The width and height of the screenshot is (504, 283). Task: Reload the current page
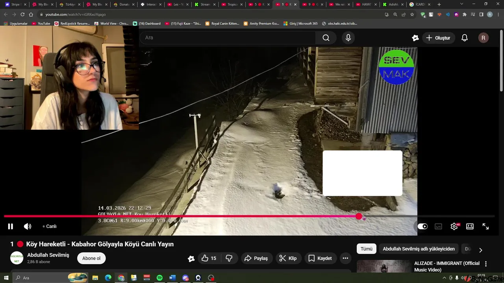[22, 15]
